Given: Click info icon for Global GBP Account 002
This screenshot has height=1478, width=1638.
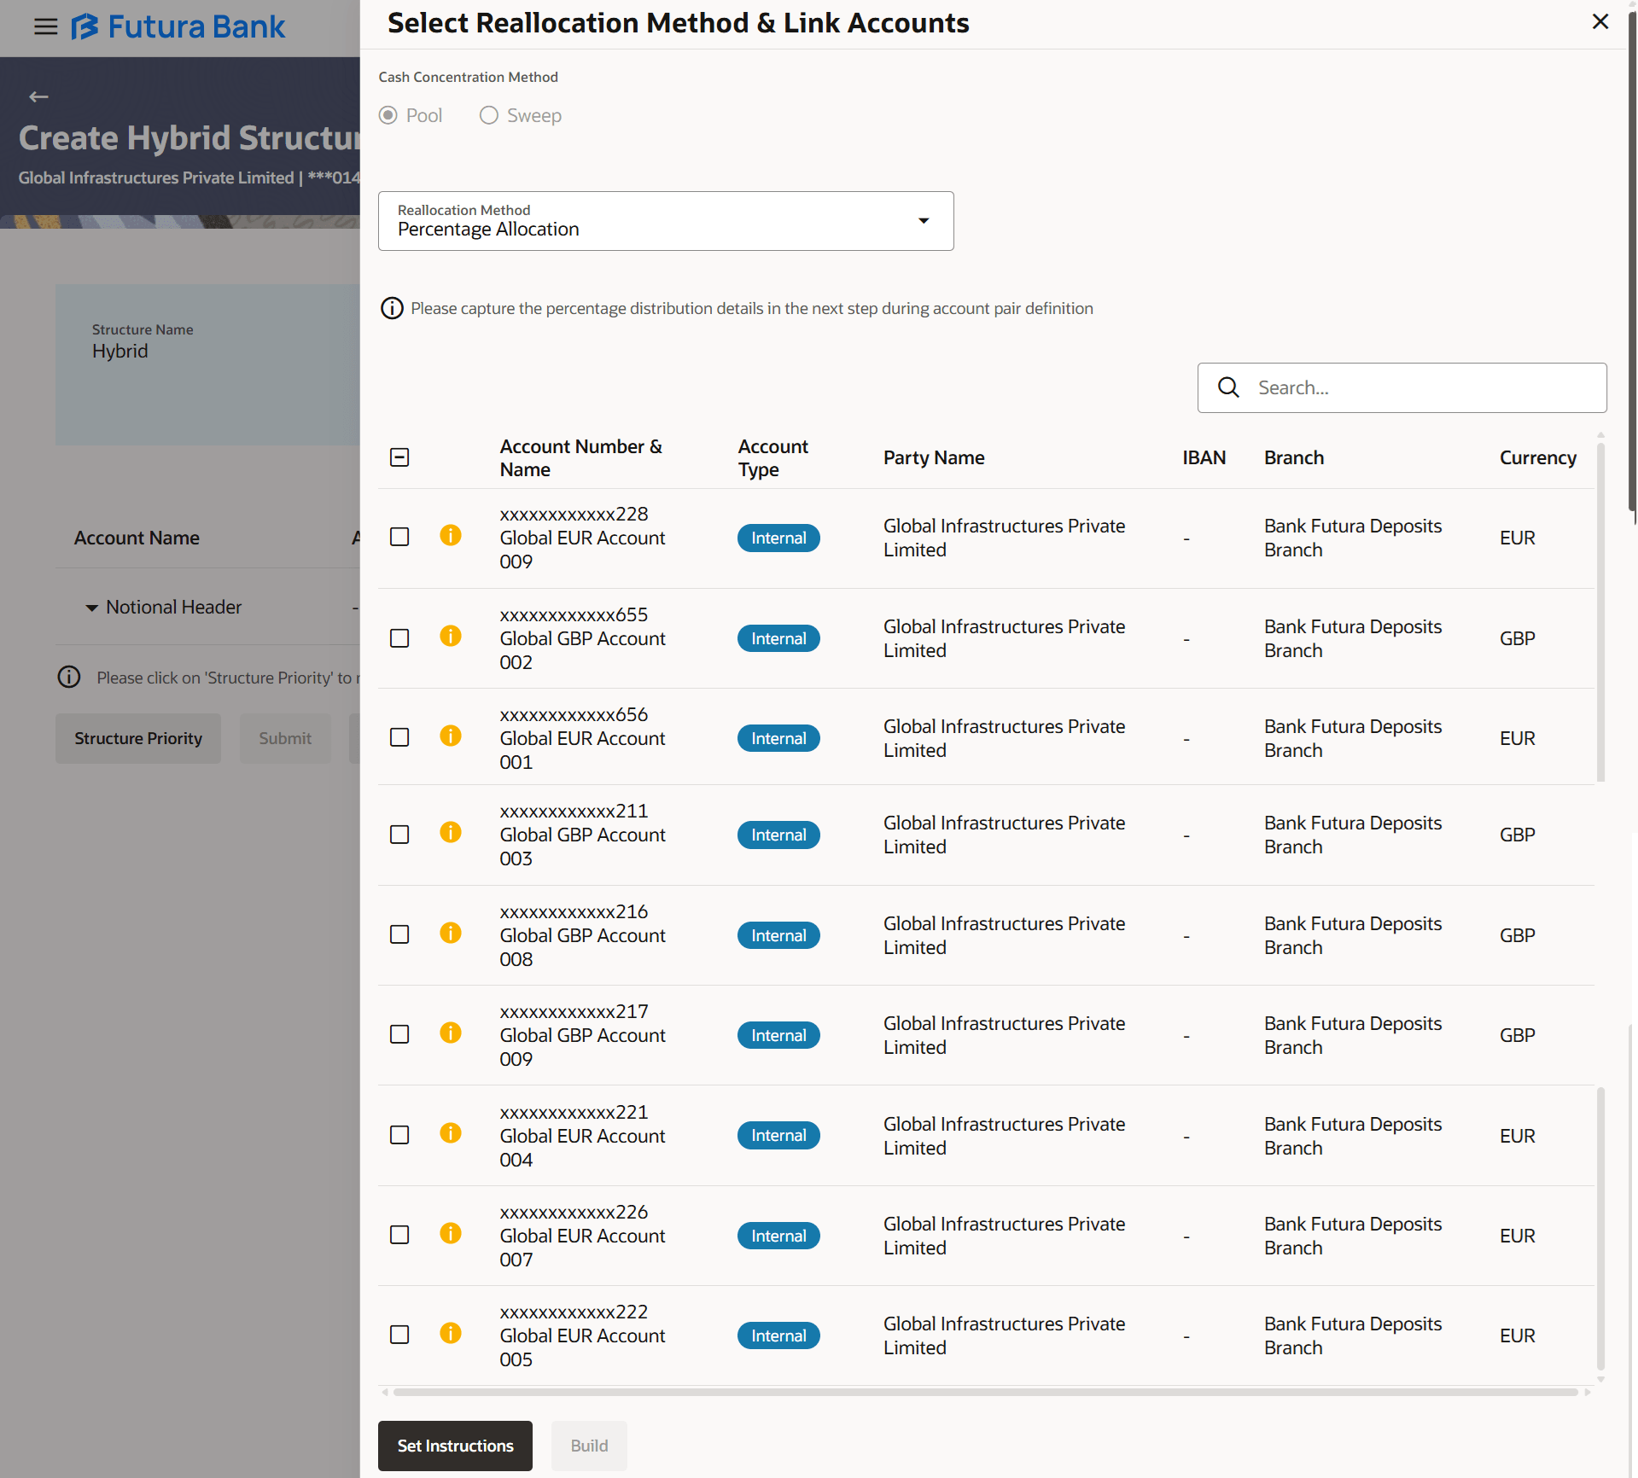Looking at the screenshot, I should click(451, 637).
